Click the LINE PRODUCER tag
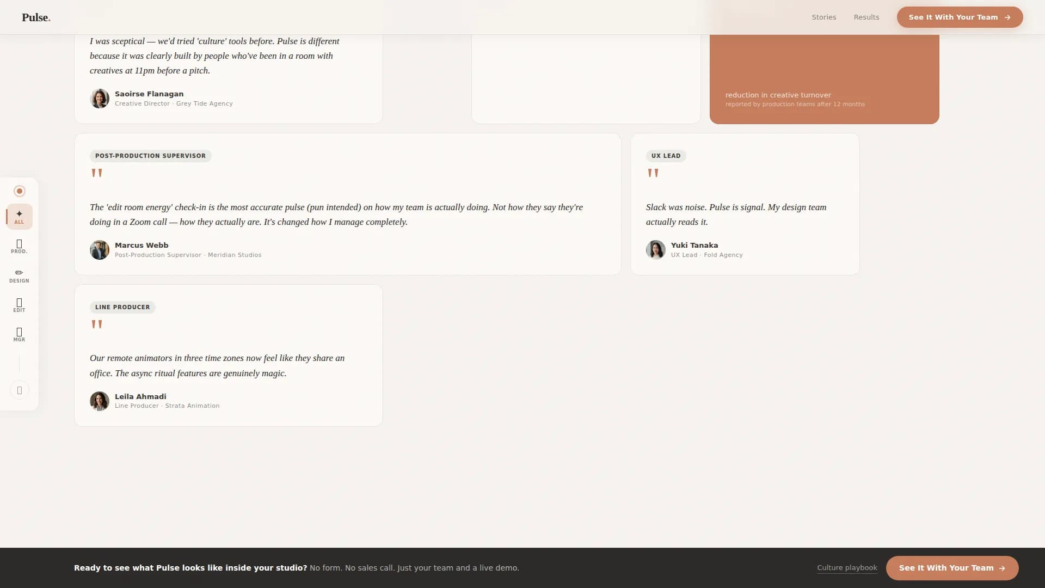The height and width of the screenshot is (588, 1045). 122,307
